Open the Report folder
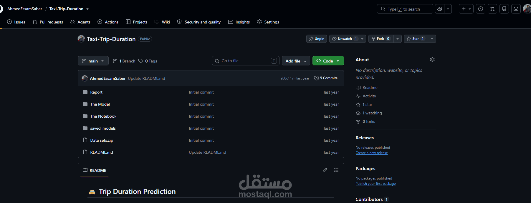This screenshot has width=531, height=203. pyautogui.click(x=96, y=92)
